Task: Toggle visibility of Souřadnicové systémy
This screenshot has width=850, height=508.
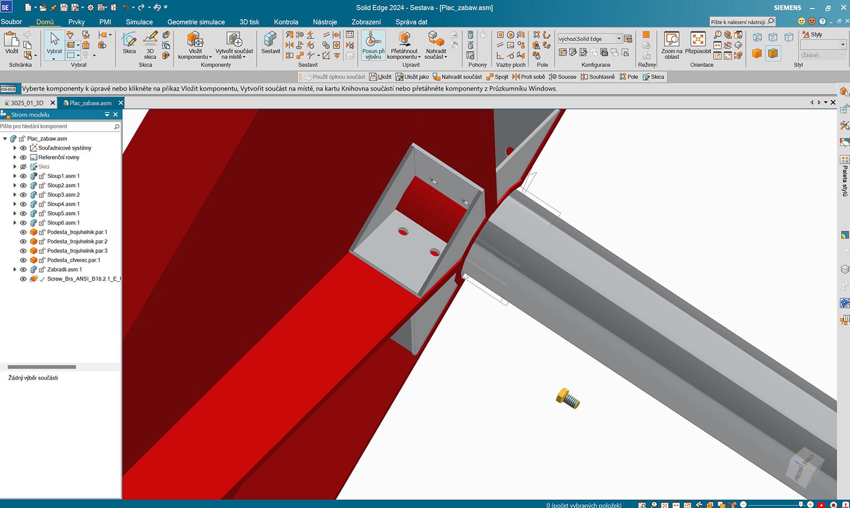Action: 23,148
